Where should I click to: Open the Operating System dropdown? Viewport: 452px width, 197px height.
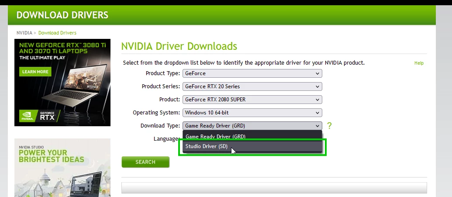(252, 113)
